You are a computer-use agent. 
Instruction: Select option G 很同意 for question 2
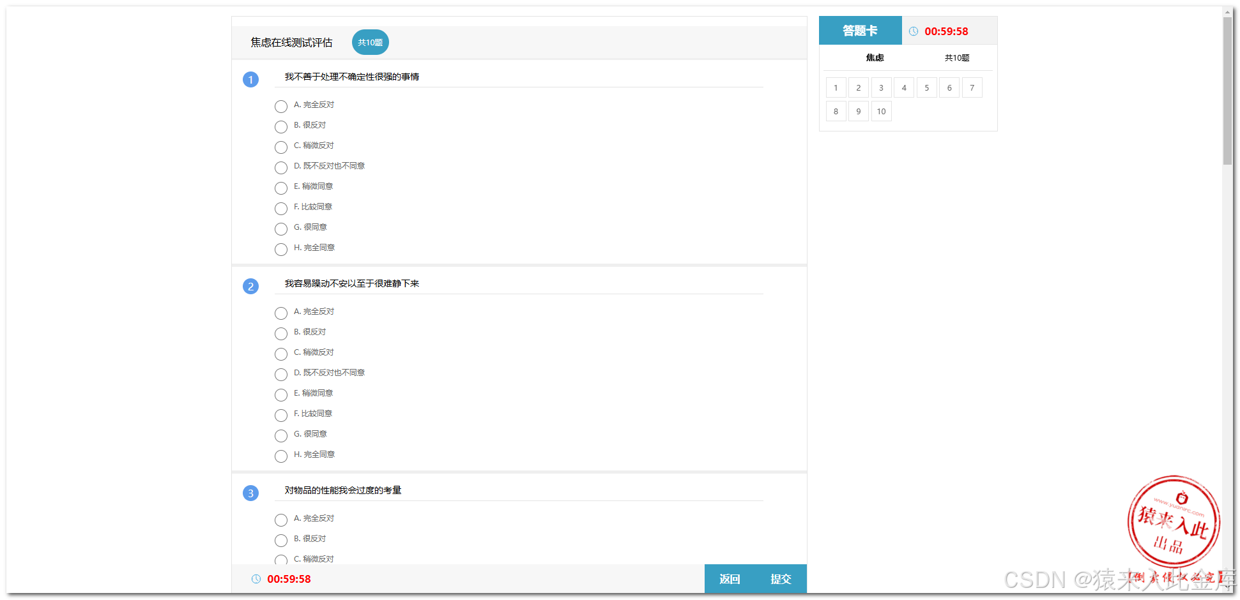tap(281, 436)
